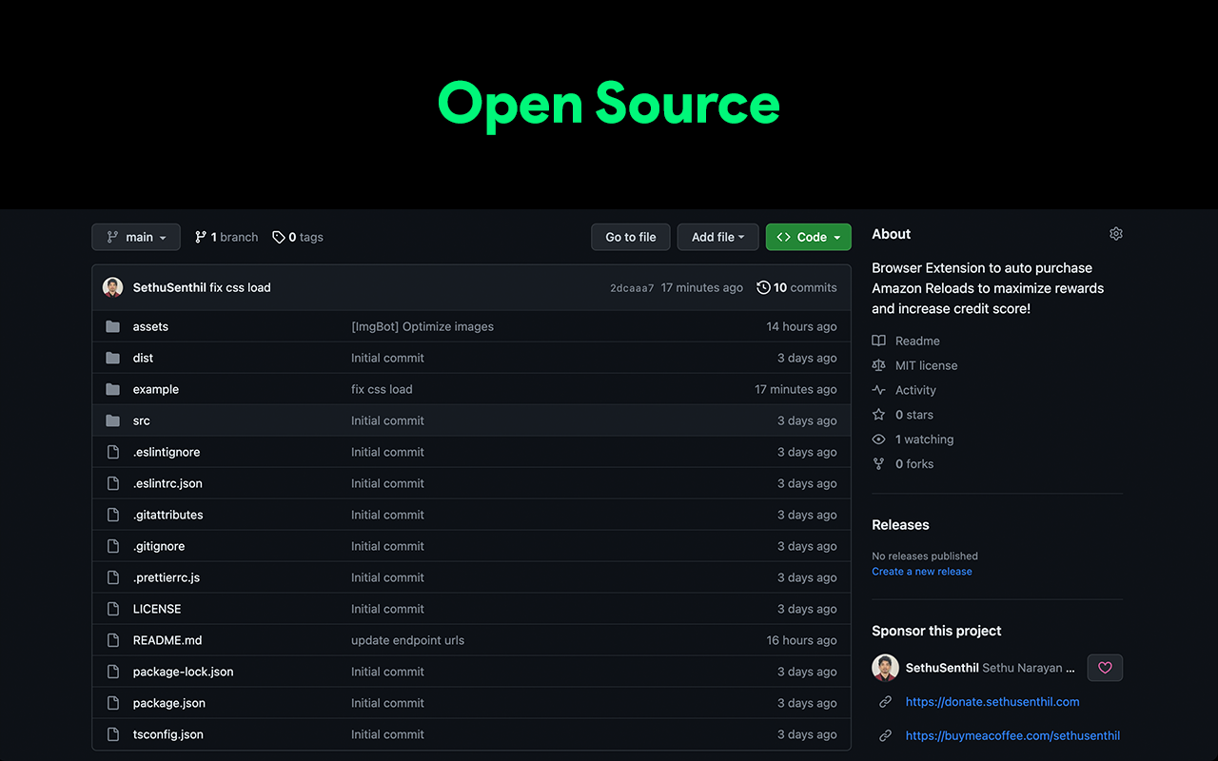The height and width of the screenshot is (761, 1218).
Task: Click 'update endpoint urls' commit message
Action: pos(407,640)
